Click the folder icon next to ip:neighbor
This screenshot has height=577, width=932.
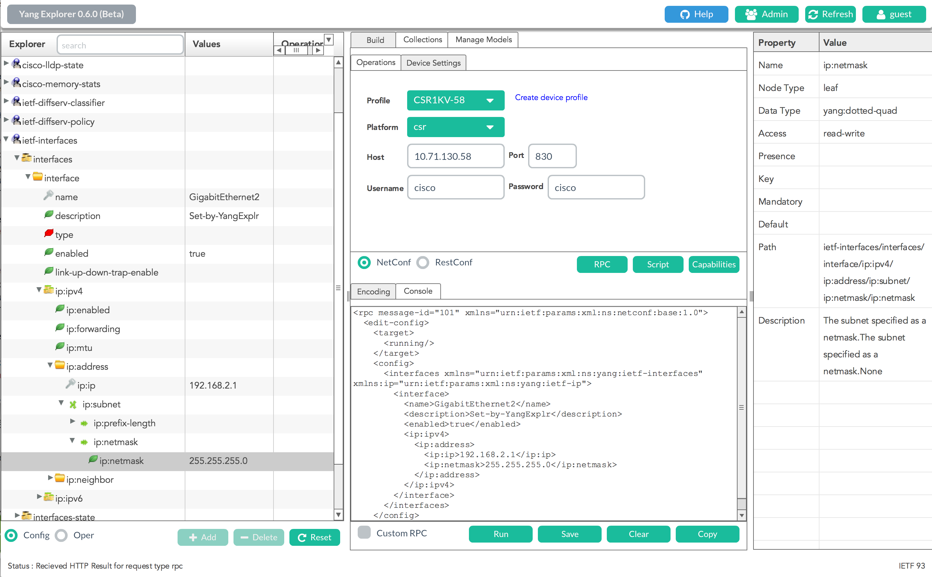point(60,478)
